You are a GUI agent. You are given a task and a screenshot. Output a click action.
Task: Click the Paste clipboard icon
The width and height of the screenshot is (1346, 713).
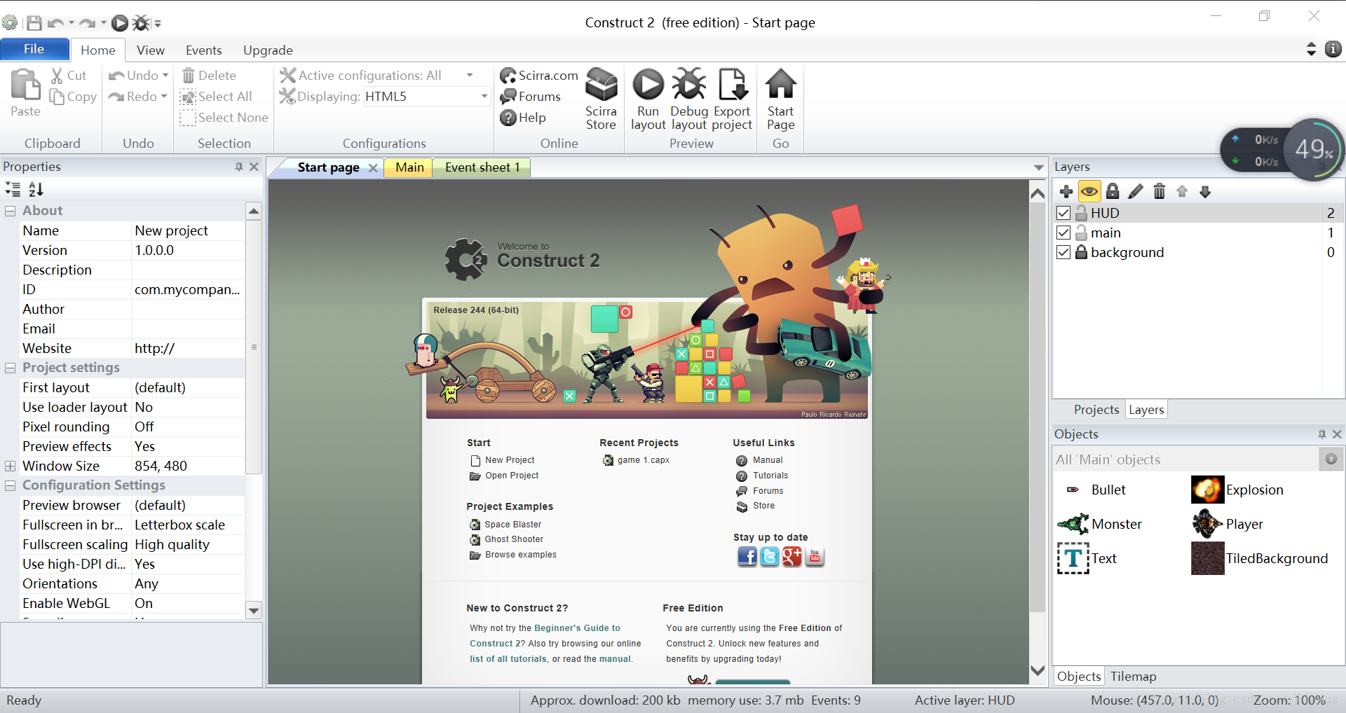[x=25, y=85]
